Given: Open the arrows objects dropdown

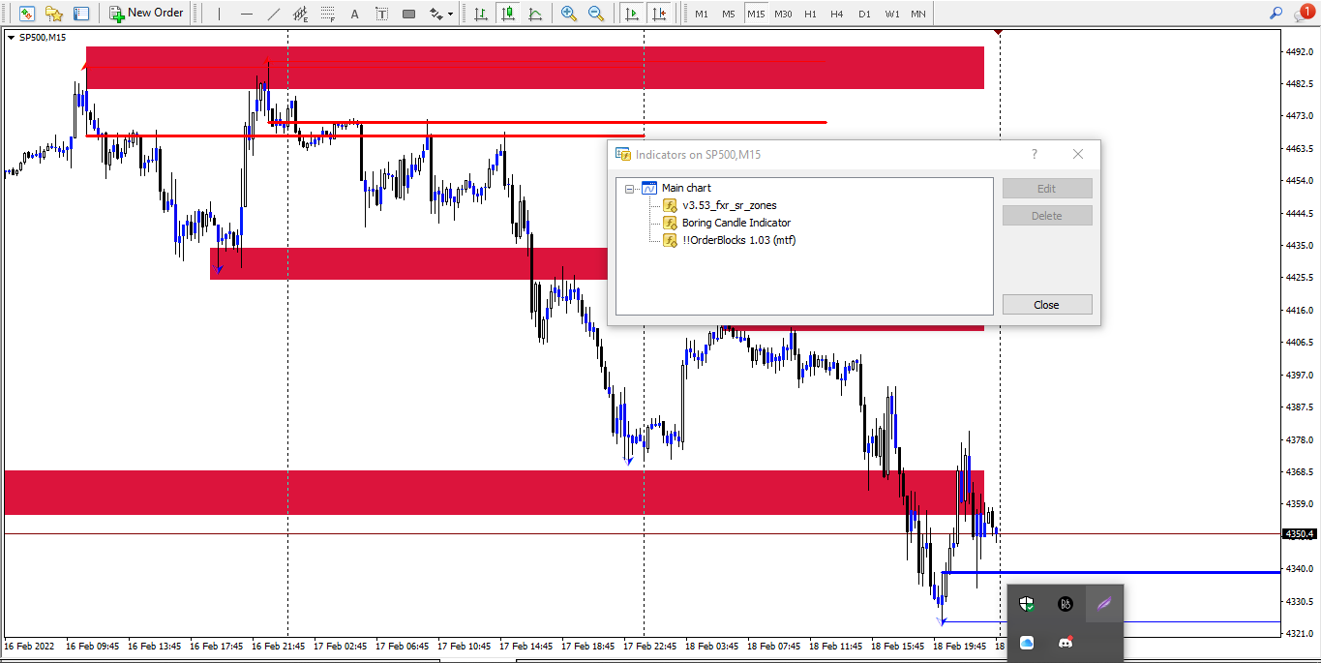Looking at the screenshot, I should pyautogui.click(x=442, y=14).
